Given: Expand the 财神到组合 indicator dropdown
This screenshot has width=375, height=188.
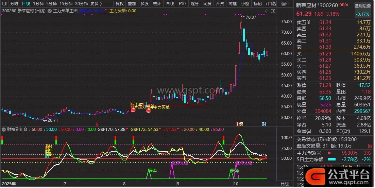Looking at the screenshot, I should [4, 130].
